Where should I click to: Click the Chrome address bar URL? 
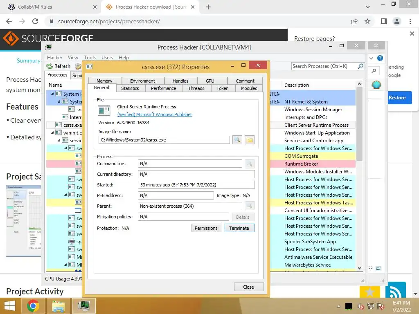(x=109, y=21)
